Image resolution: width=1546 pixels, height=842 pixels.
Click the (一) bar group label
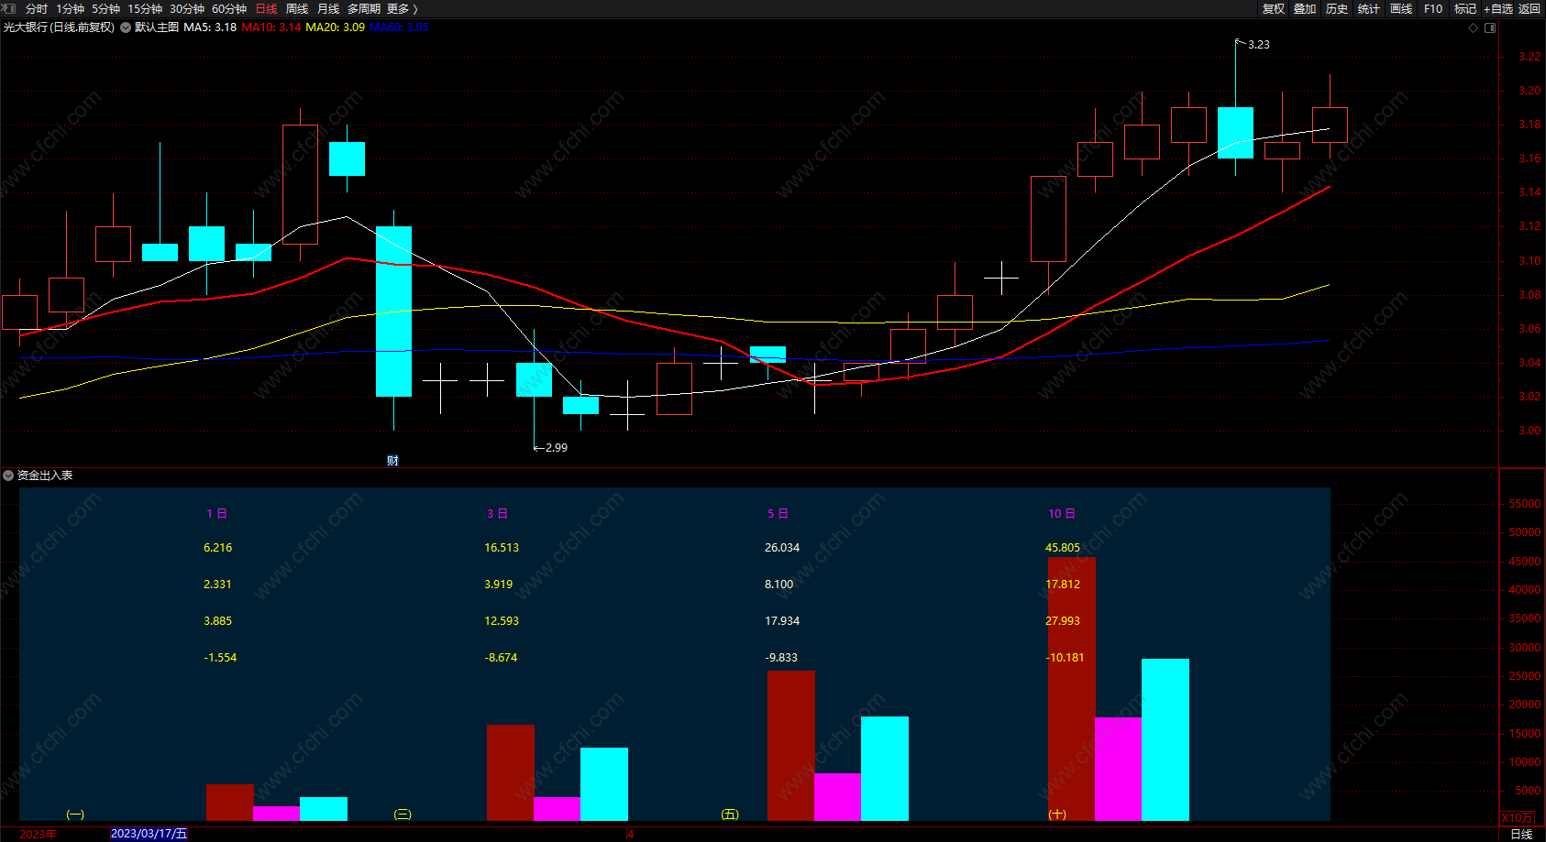pos(75,814)
